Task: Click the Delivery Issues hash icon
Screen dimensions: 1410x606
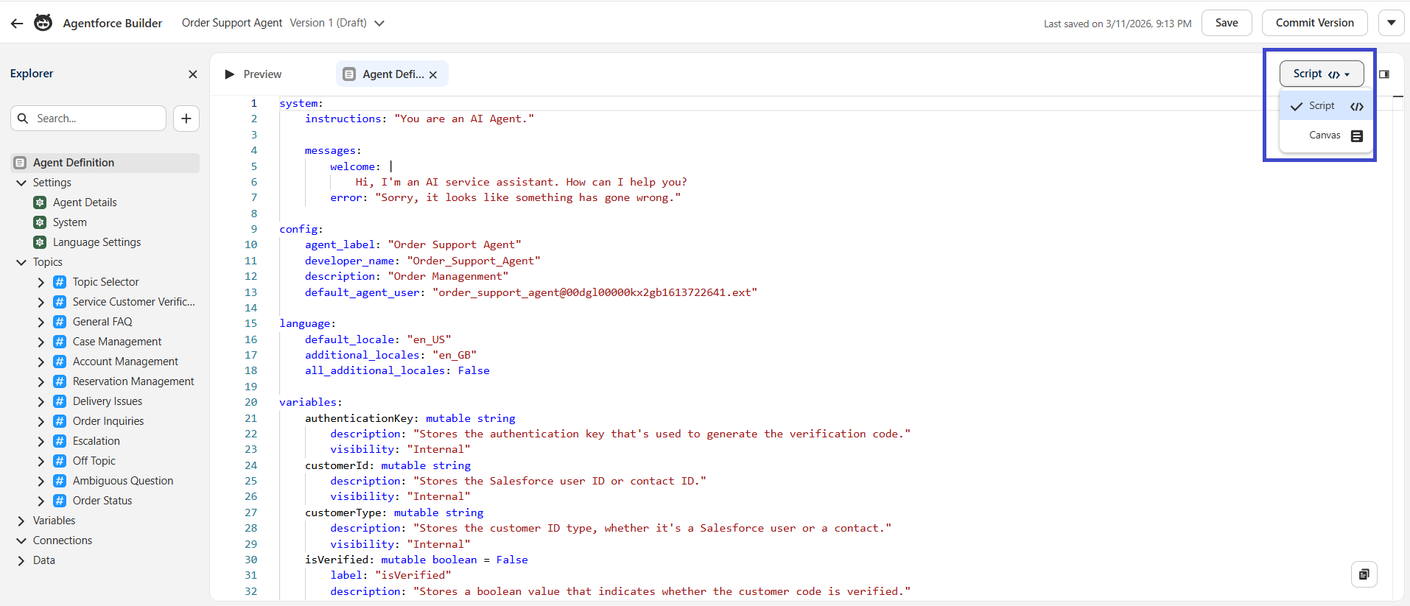Action: (x=60, y=401)
